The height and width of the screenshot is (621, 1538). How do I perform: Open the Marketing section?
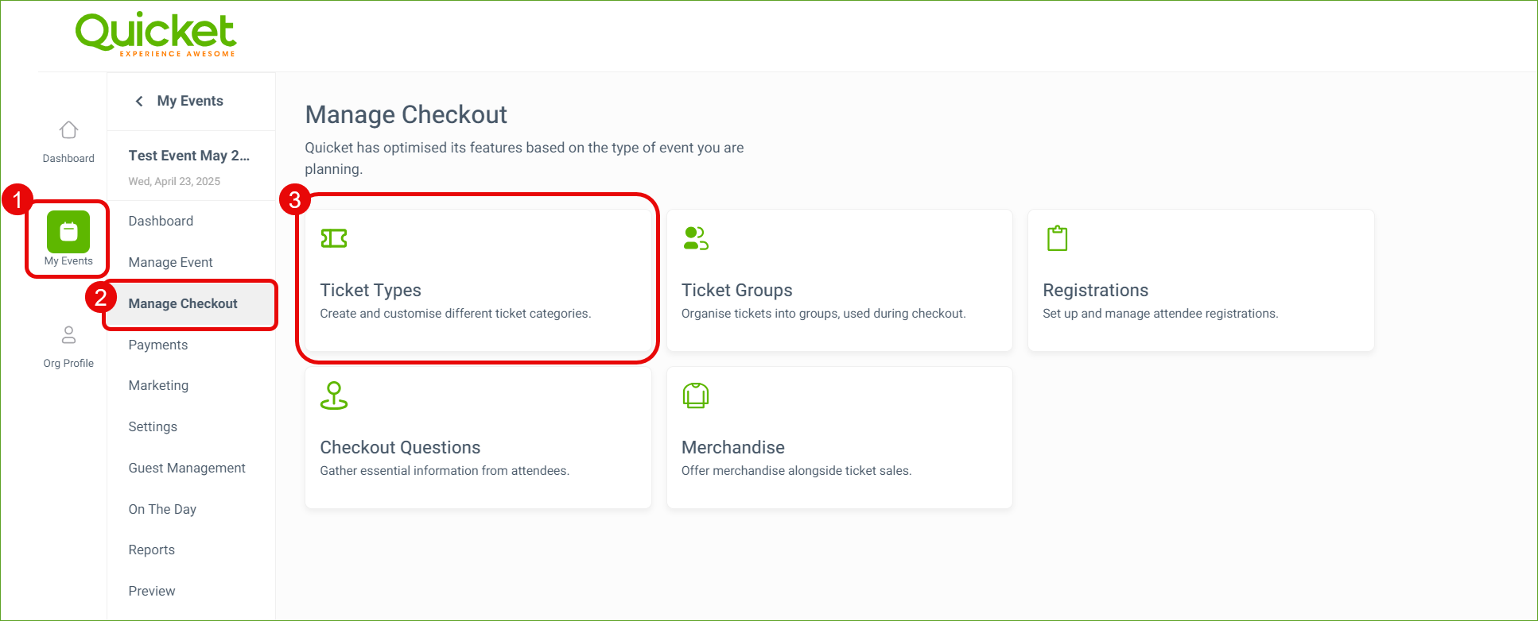click(x=158, y=385)
